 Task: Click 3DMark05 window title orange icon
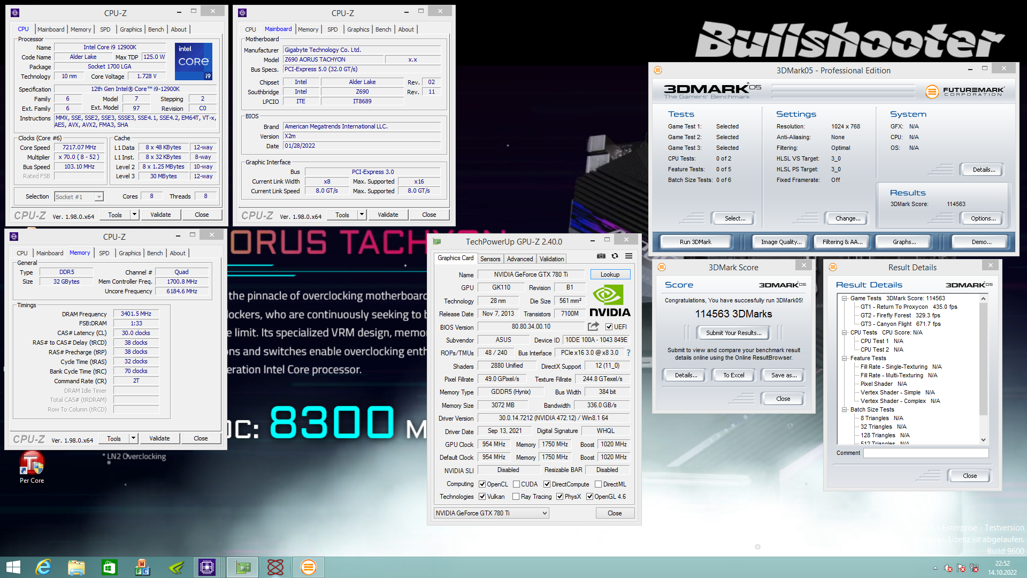coord(658,70)
